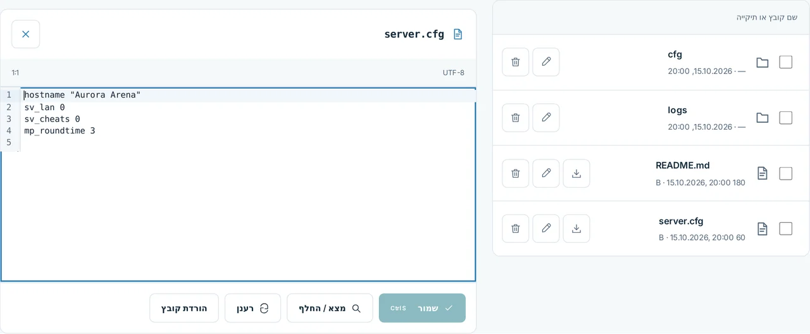Image resolution: width=810 pixels, height=334 pixels.
Task: Edit server.cfg using pencil icon
Action: (x=546, y=228)
